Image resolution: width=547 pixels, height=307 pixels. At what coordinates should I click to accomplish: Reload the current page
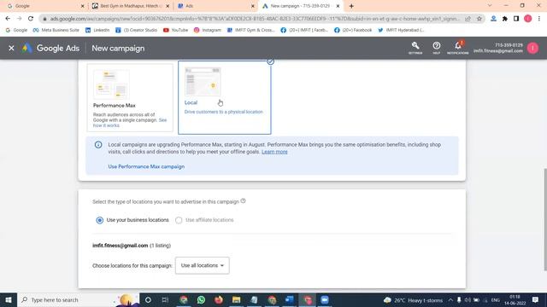(31, 19)
